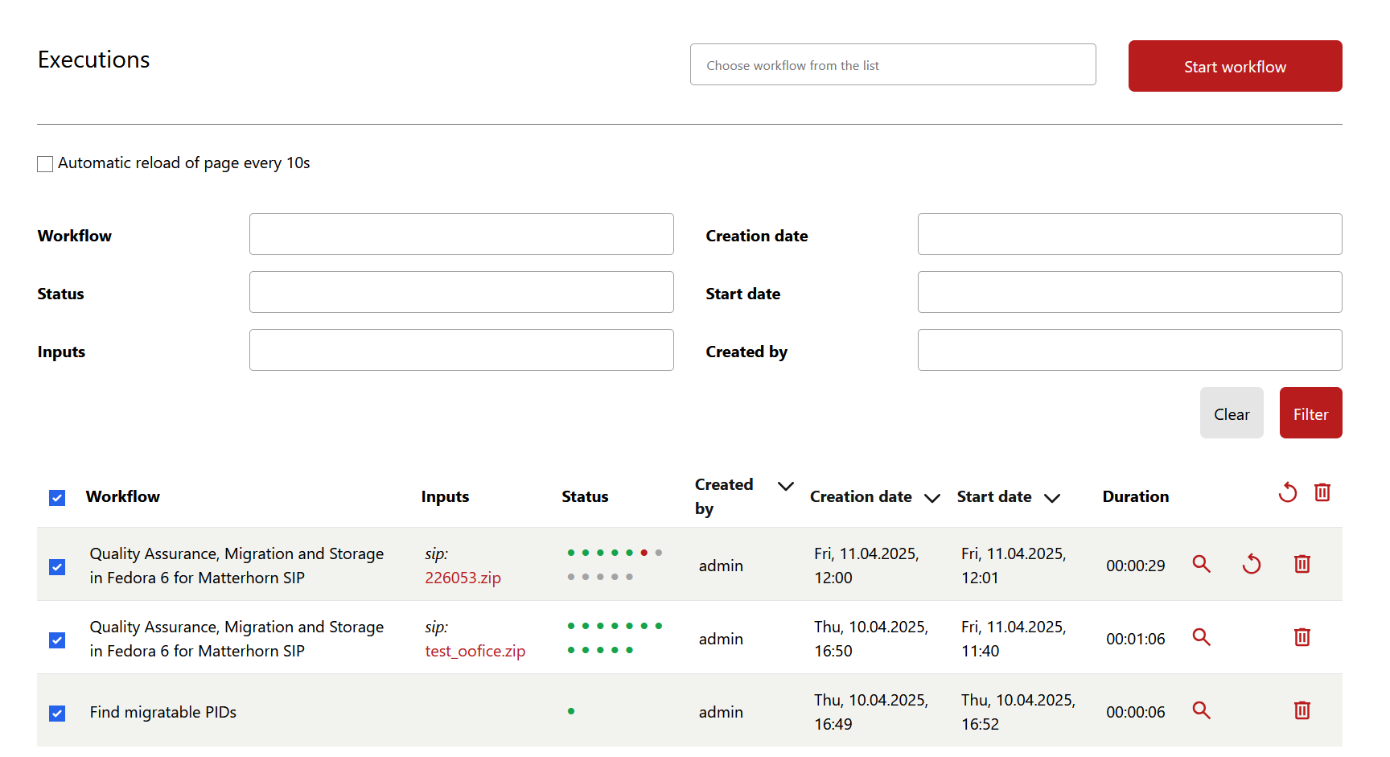Click the green status dot of Find migratable PIDs
The height and width of the screenshot is (757, 1390).
(571, 711)
